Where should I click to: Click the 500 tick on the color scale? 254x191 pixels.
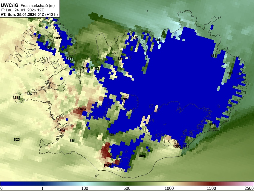(x=127, y=188)
